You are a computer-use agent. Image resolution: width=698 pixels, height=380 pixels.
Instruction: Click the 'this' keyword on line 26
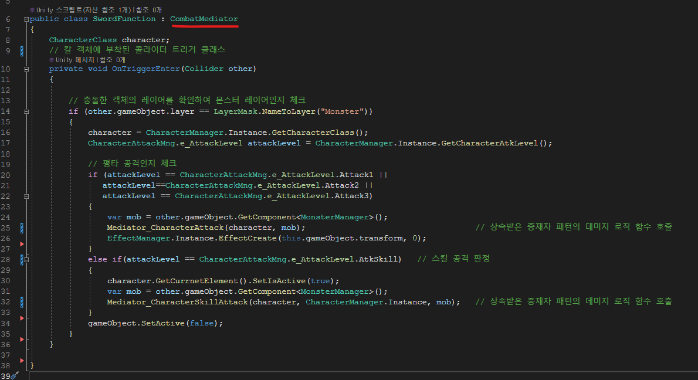[x=291, y=239]
